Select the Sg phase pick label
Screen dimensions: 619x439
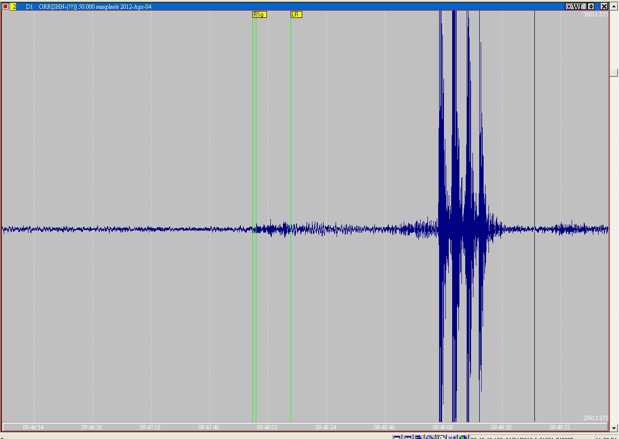[260, 15]
